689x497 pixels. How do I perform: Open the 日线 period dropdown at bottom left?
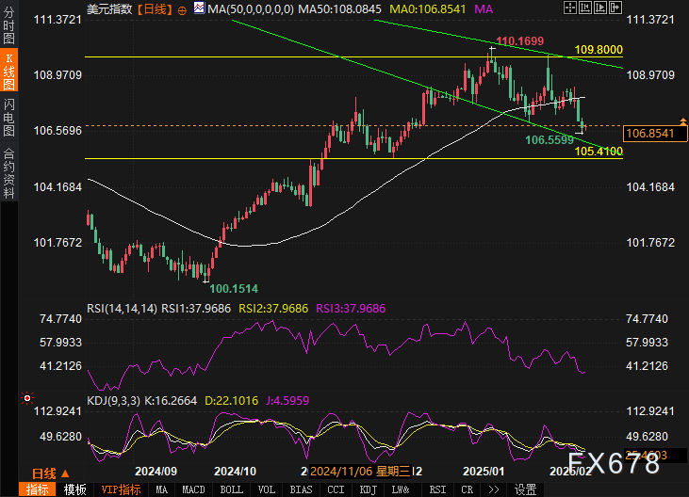(x=43, y=473)
